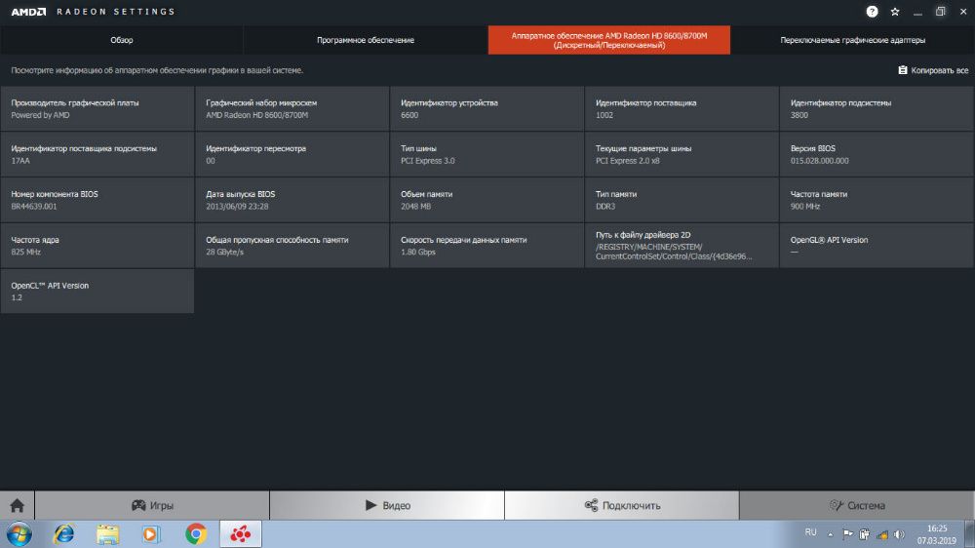Launch Internet Explorer from taskbar
This screenshot has height=548, width=975.
pyautogui.click(x=63, y=533)
